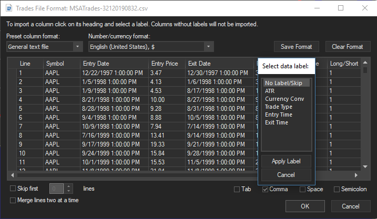Select Exit Time label option

click(x=287, y=122)
